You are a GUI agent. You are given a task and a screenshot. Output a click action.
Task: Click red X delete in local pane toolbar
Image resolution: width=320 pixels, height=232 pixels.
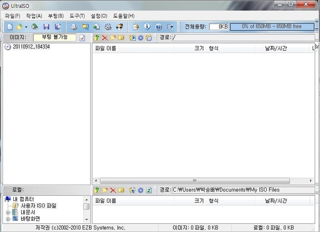tap(113, 190)
